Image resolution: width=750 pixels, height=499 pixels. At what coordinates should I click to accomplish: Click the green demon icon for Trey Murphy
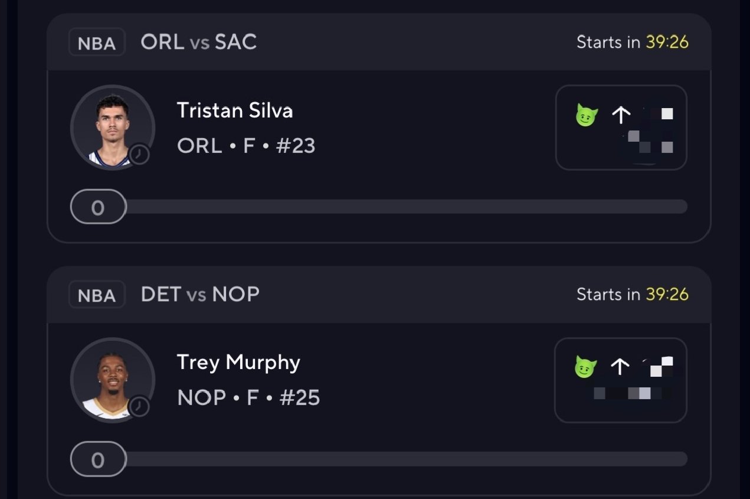[x=585, y=367]
